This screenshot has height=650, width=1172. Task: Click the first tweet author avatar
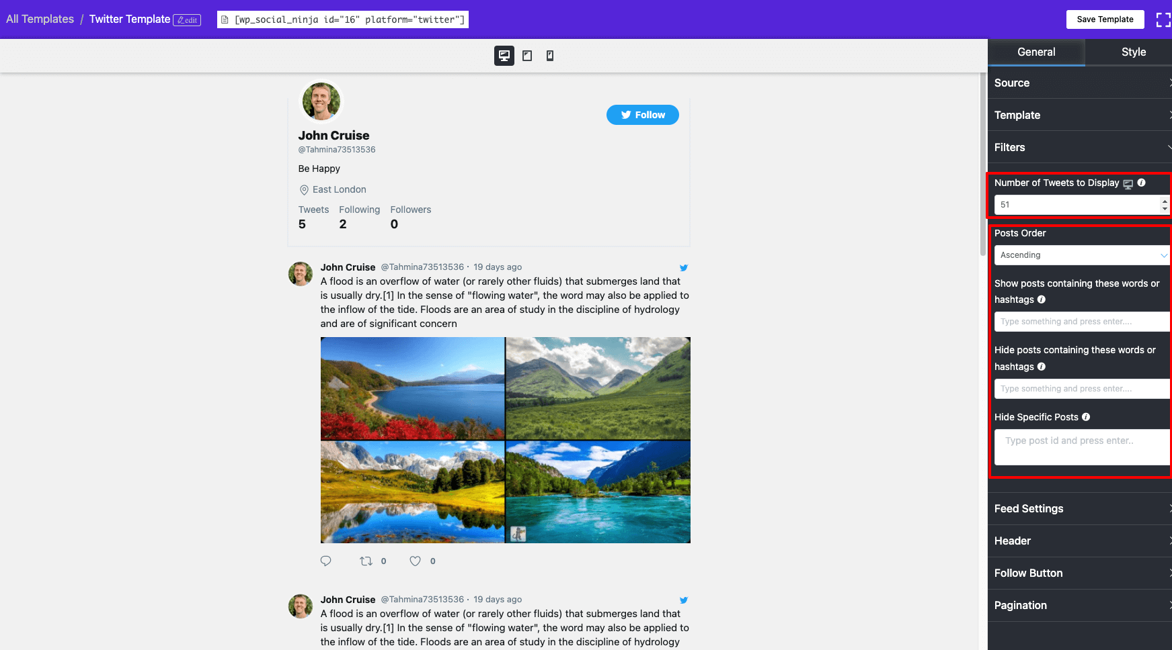(301, 274)
